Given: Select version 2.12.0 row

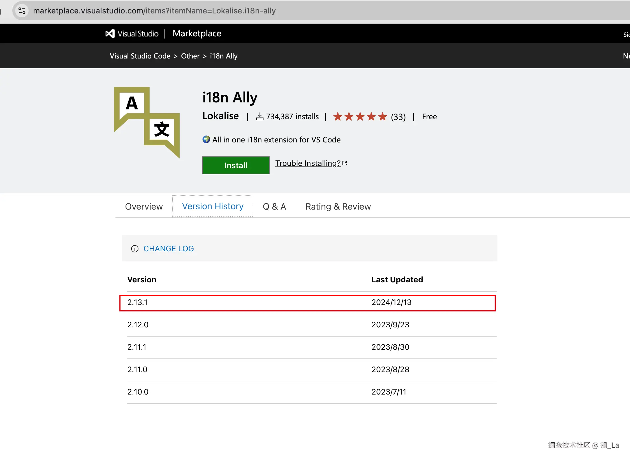Looking at the screenshot, I should click(312, 325).
